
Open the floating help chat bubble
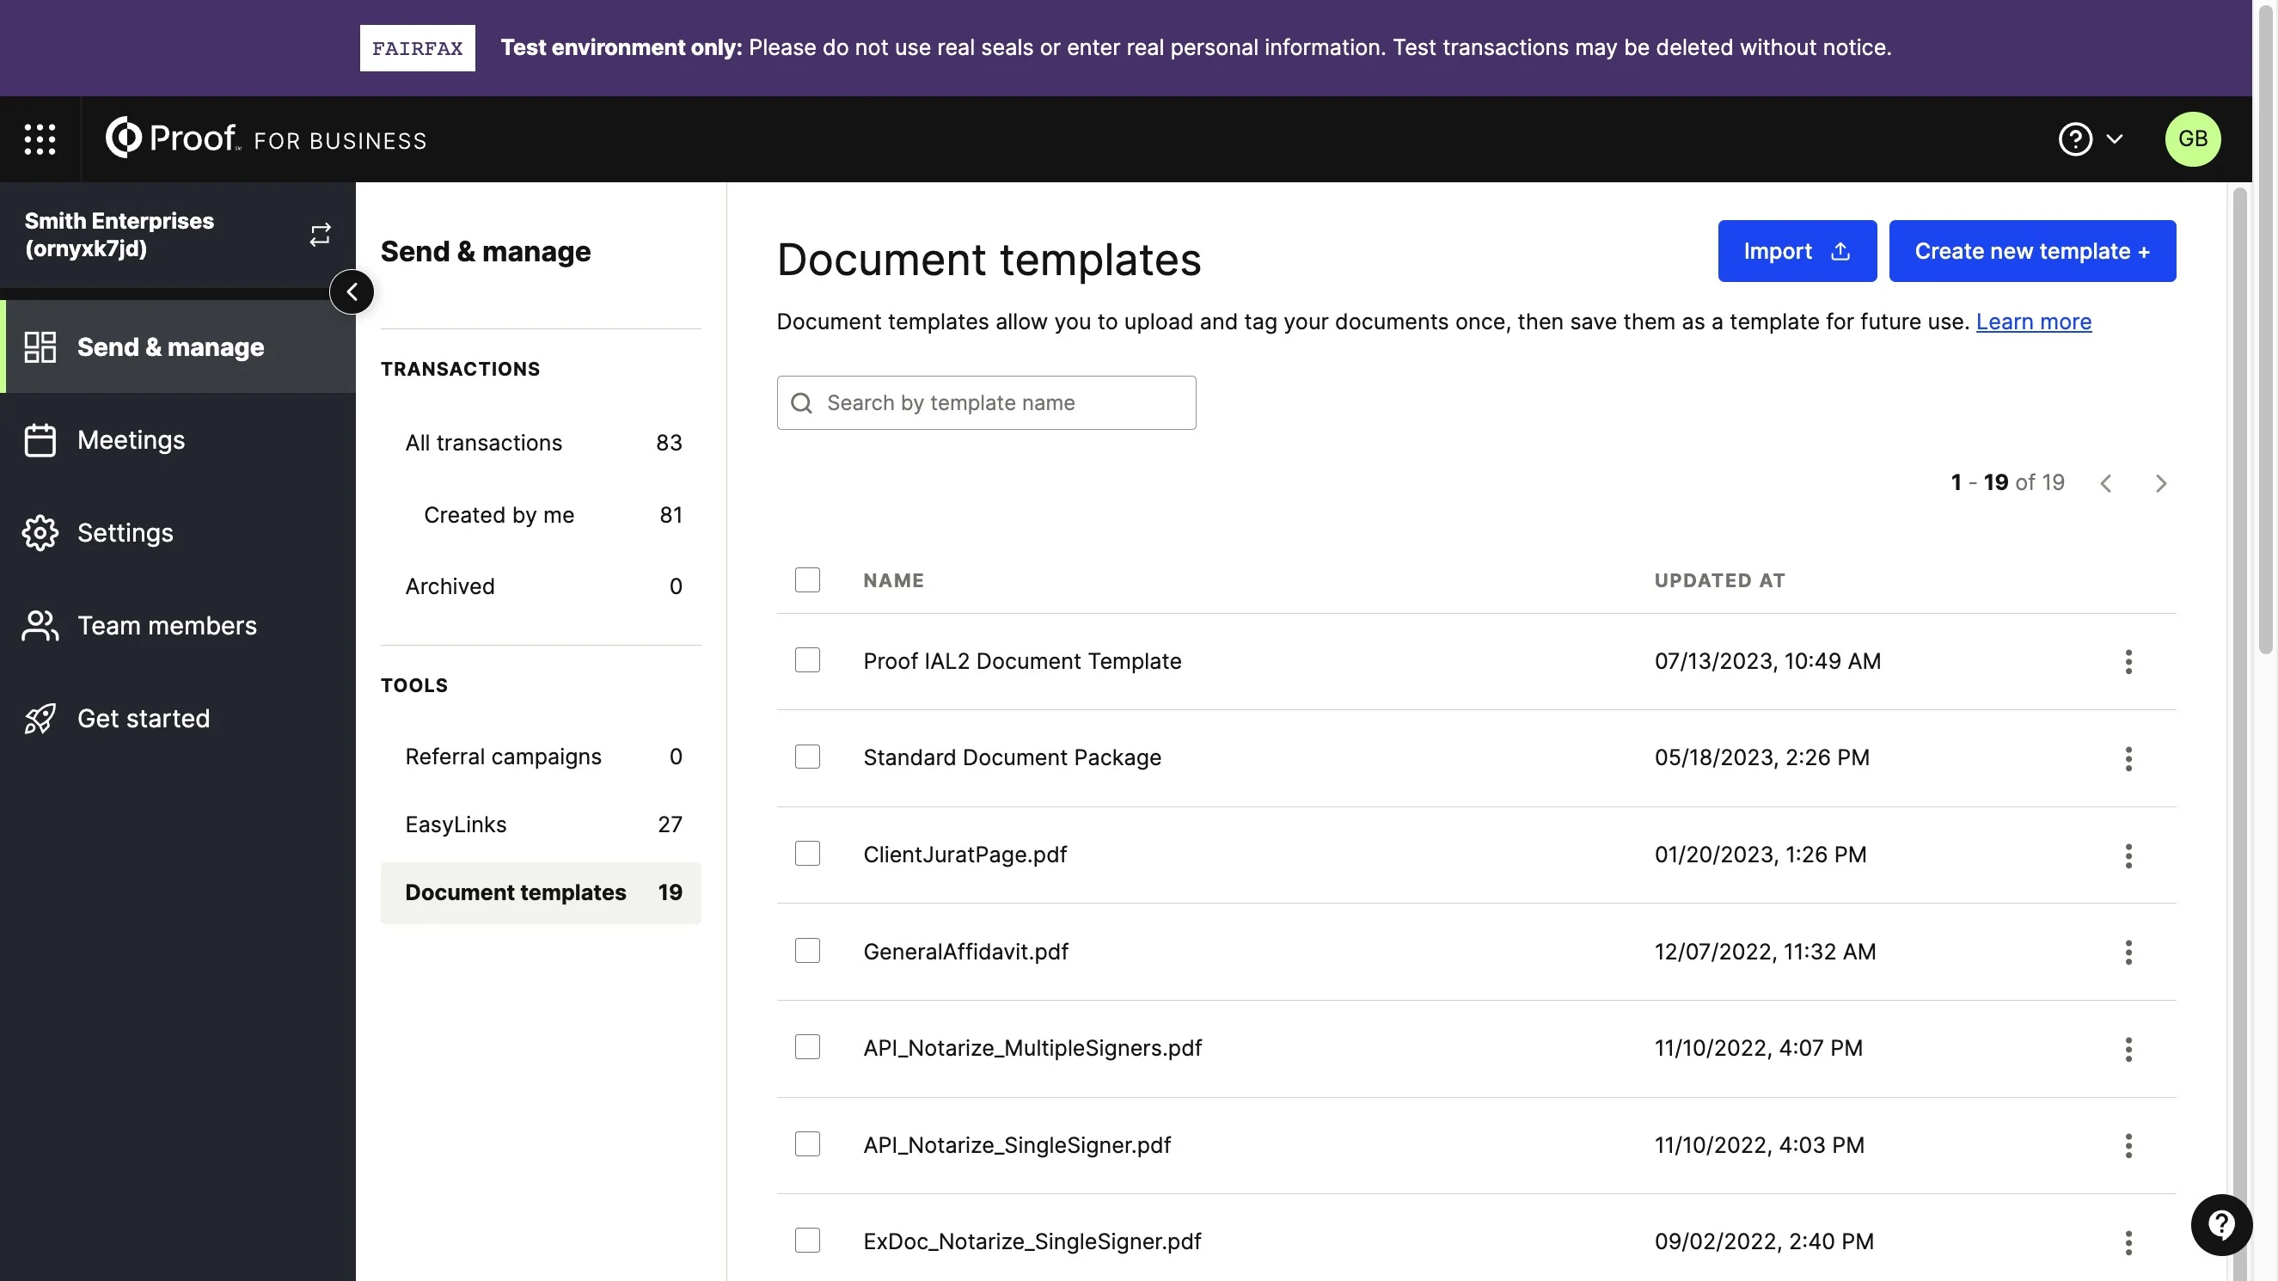[2220, 1225]
